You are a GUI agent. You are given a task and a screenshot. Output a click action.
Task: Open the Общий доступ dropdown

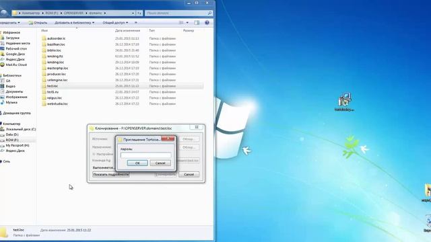(115, 23)
